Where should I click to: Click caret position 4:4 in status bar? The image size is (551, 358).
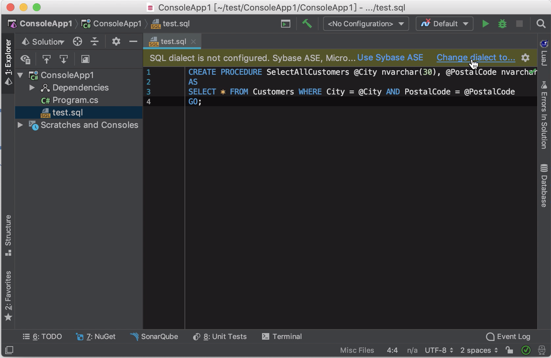[392, 350]
